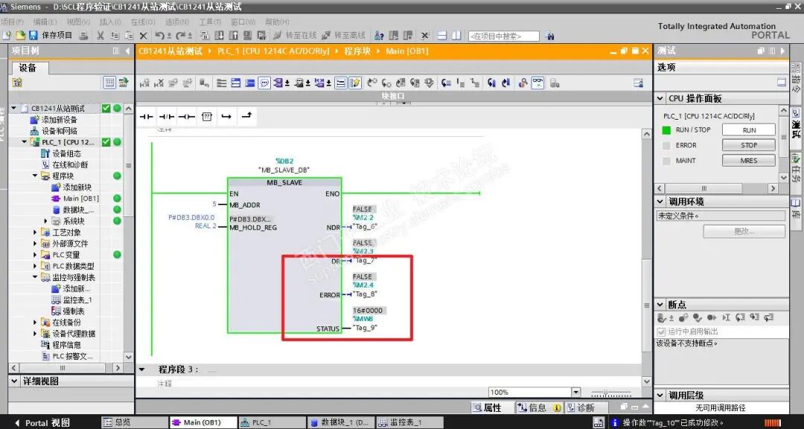This screenshot has height=429, width=804.
Task: Open the Edit (编辑) menu
Action: [x=45, y=22]
